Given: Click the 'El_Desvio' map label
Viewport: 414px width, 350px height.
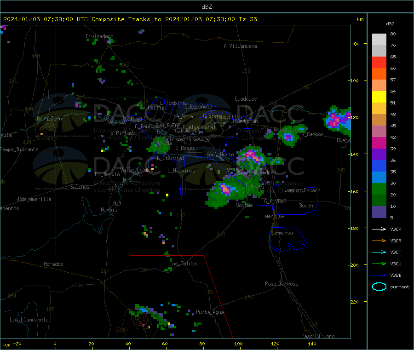Looking at the screenshot, I should click(x=108, y=174).
